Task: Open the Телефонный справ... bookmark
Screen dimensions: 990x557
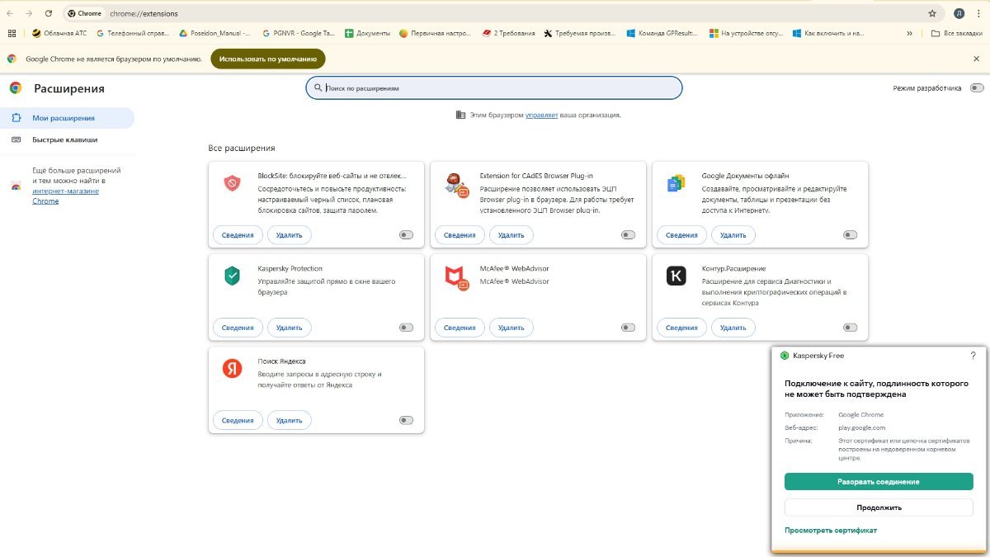Action: [133, 34]
